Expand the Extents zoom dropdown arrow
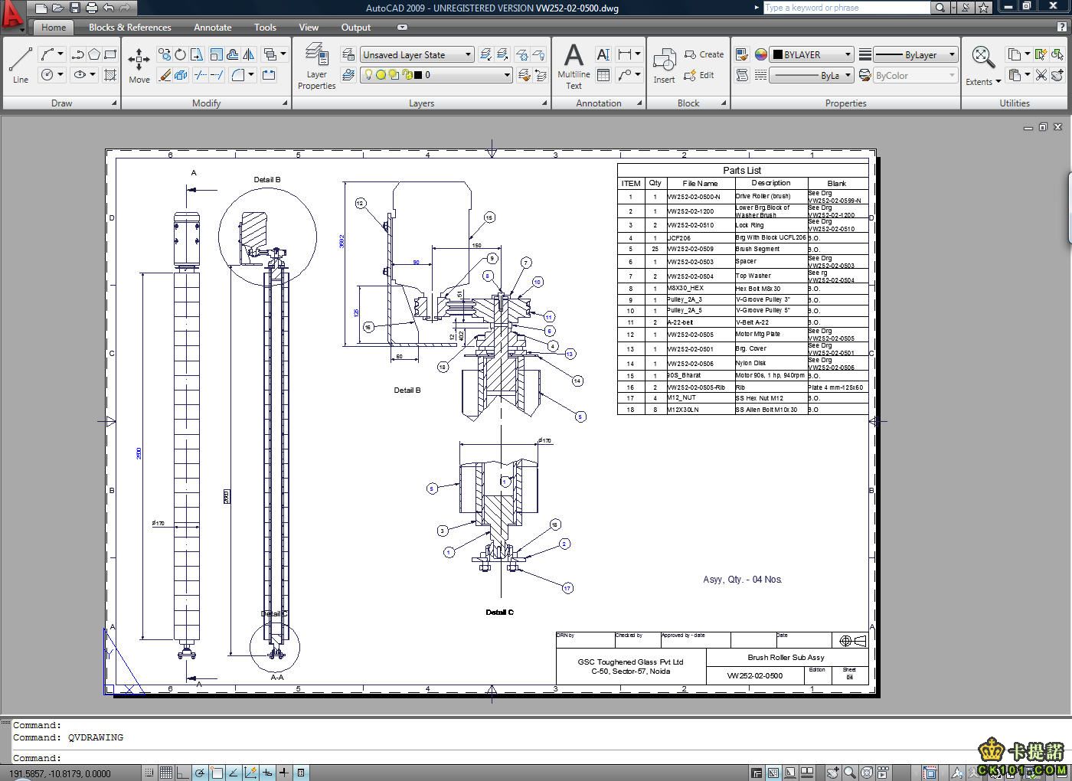 point(998,82)
